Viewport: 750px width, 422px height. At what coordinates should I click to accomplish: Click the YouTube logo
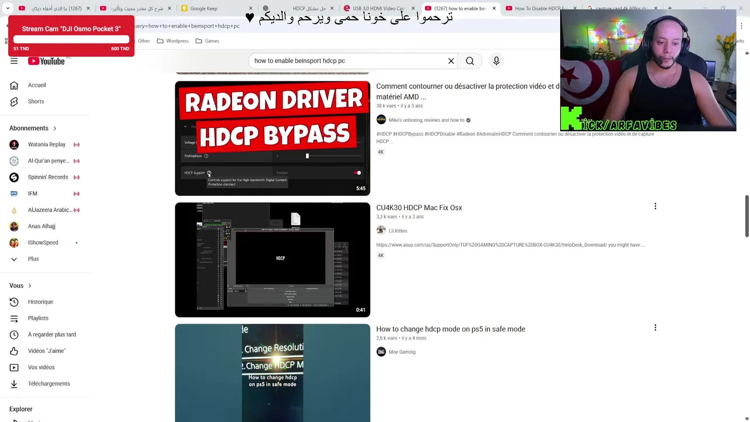click(x=46, y=61)
